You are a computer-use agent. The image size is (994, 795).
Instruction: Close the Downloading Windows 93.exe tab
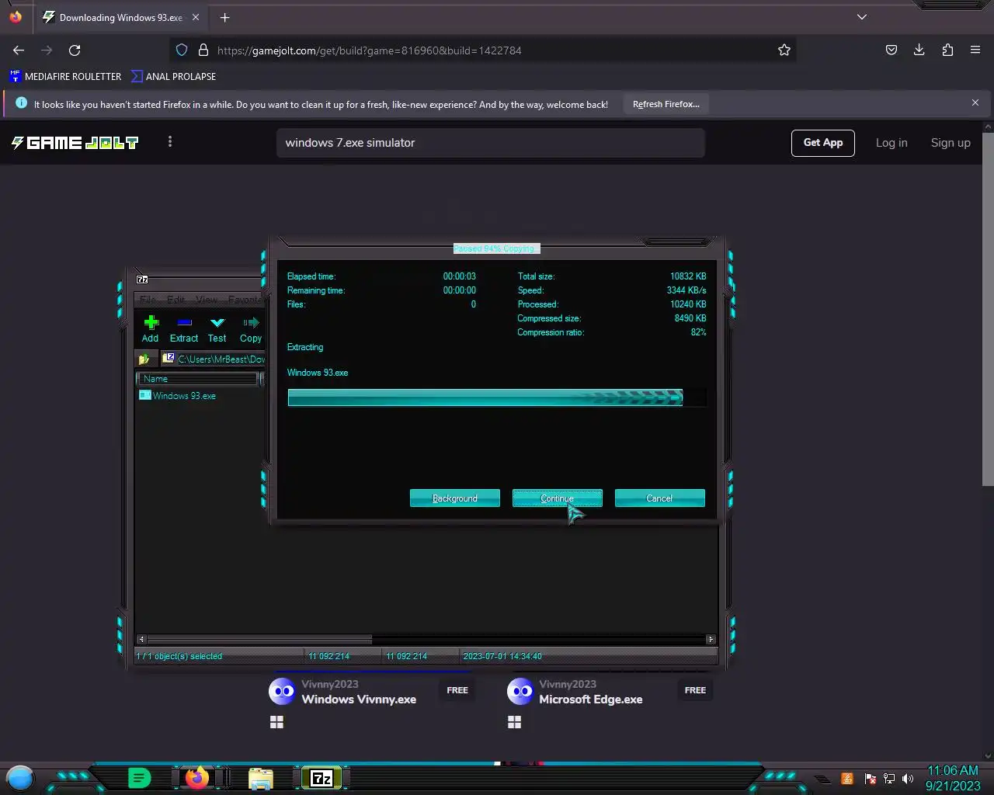[x=196, y=17]
